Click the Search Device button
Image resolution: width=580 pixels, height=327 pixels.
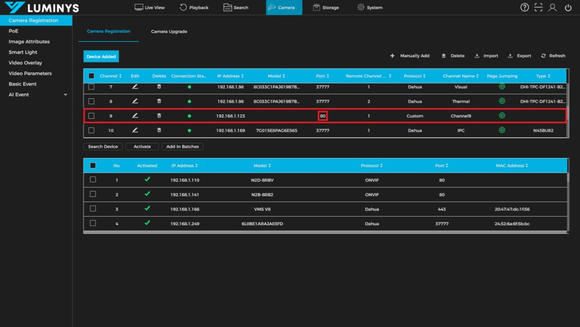(x=103, y=146)
